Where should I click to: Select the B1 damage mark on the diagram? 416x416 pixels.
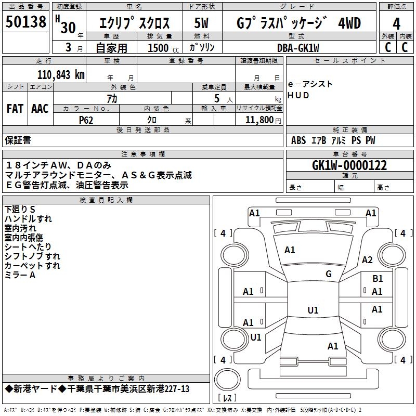click(x=378, y=279)
